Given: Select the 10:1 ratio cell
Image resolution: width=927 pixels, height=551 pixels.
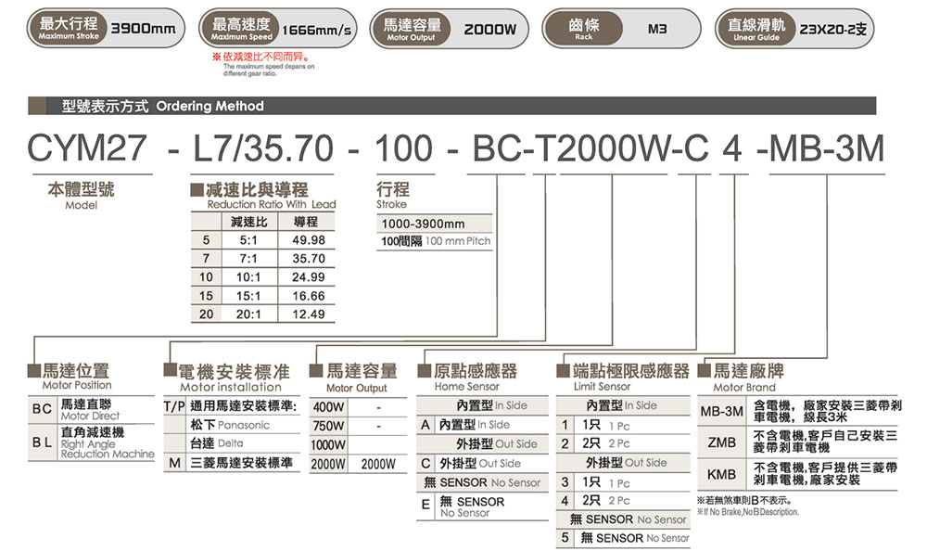Looking at the screenshot, I should (x=248, y=277).
